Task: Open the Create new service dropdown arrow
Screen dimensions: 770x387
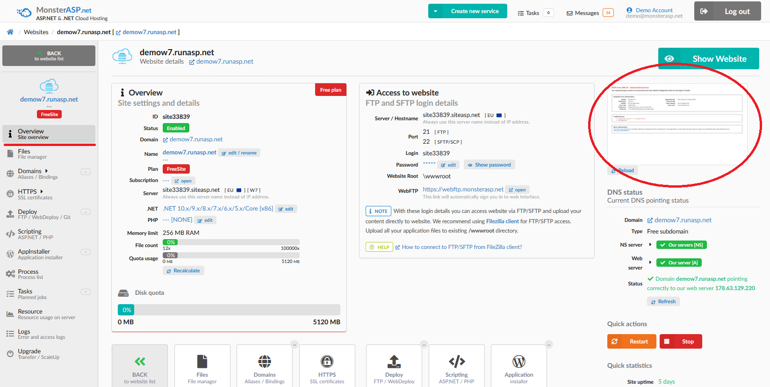Action: [x=435, y=11]
